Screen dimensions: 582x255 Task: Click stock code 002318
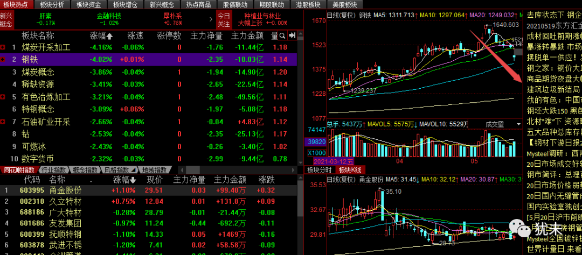click(x=32, y=202)
